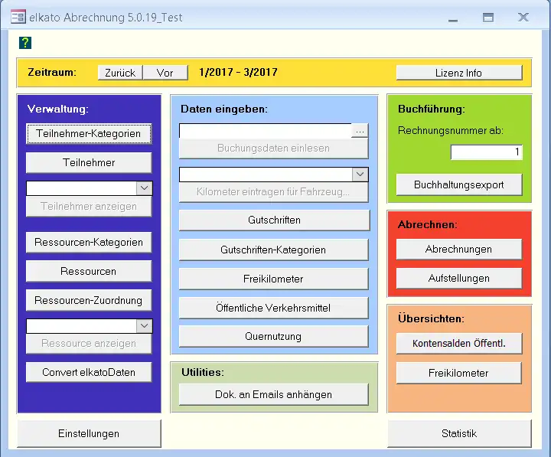The height and width of the screenshot is (457, 551).
Task: Open Gutschriften-Kategorien
Action: 274,250
